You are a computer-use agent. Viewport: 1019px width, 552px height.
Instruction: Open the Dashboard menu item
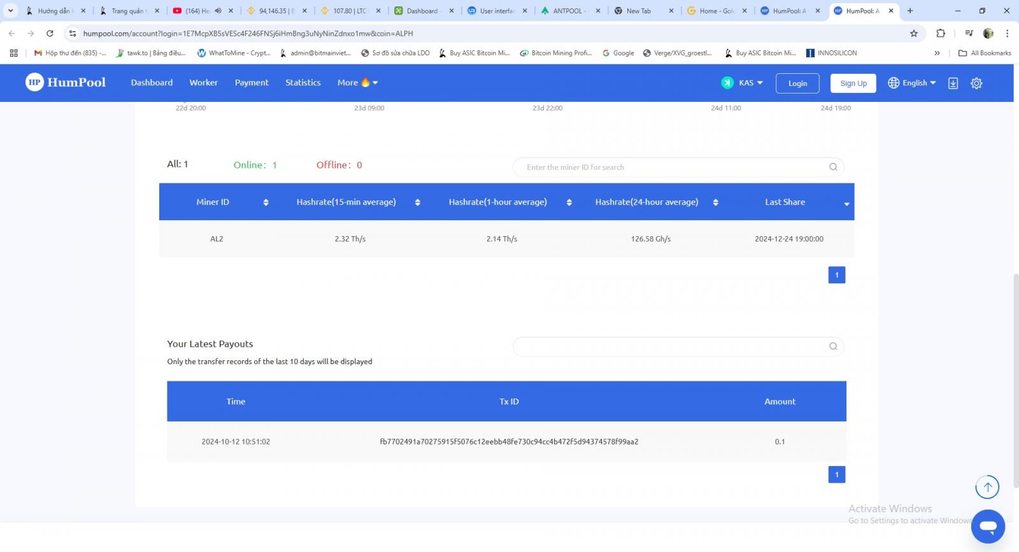click(x=152, y=83)
